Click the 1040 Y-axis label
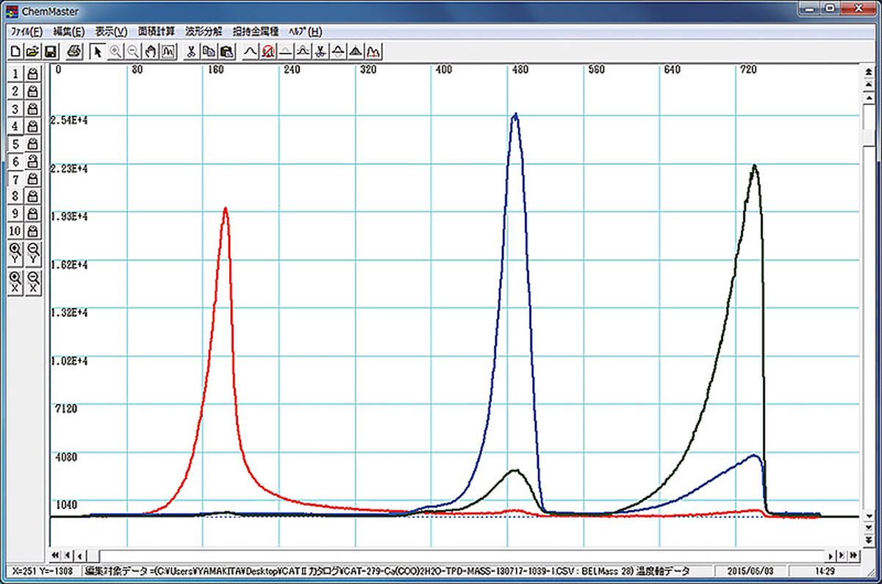The width and height of the screenshot is (882, 584). (x=67, y=505)
